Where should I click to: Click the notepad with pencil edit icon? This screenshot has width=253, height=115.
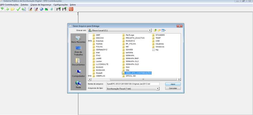(30, 9)
